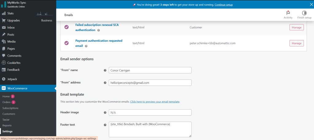
Task: Toggle the Payment authentication requested enabled checkmark
Action: [x=67, y=43]
